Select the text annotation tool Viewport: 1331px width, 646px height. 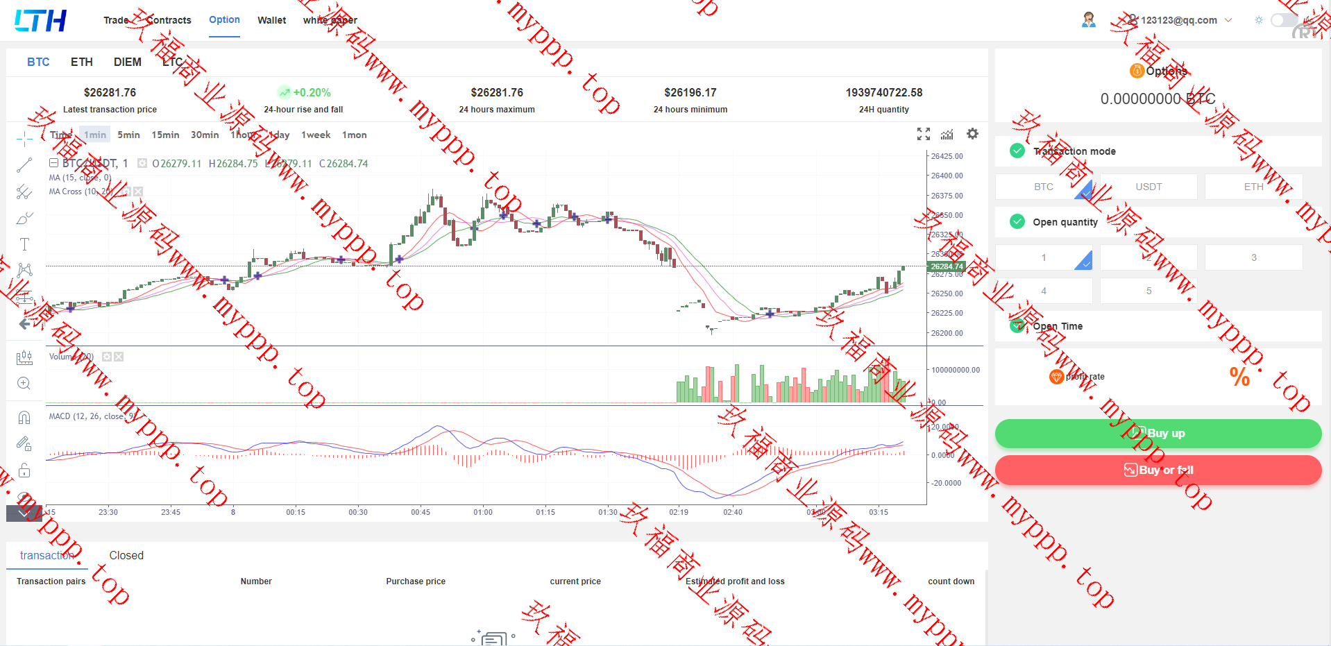click(24, 244)
